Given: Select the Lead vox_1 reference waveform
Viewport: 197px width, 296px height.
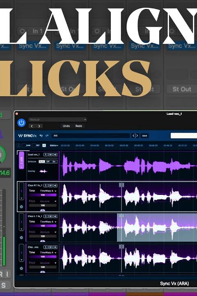Looking at the screenshot, I should coord(128,166).
